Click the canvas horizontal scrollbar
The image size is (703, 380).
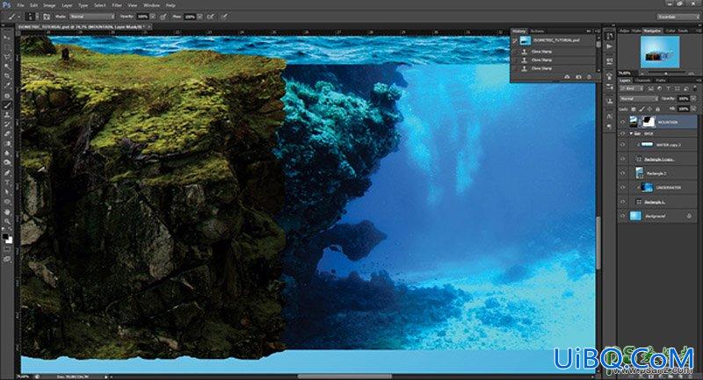[x=345, y=376]
